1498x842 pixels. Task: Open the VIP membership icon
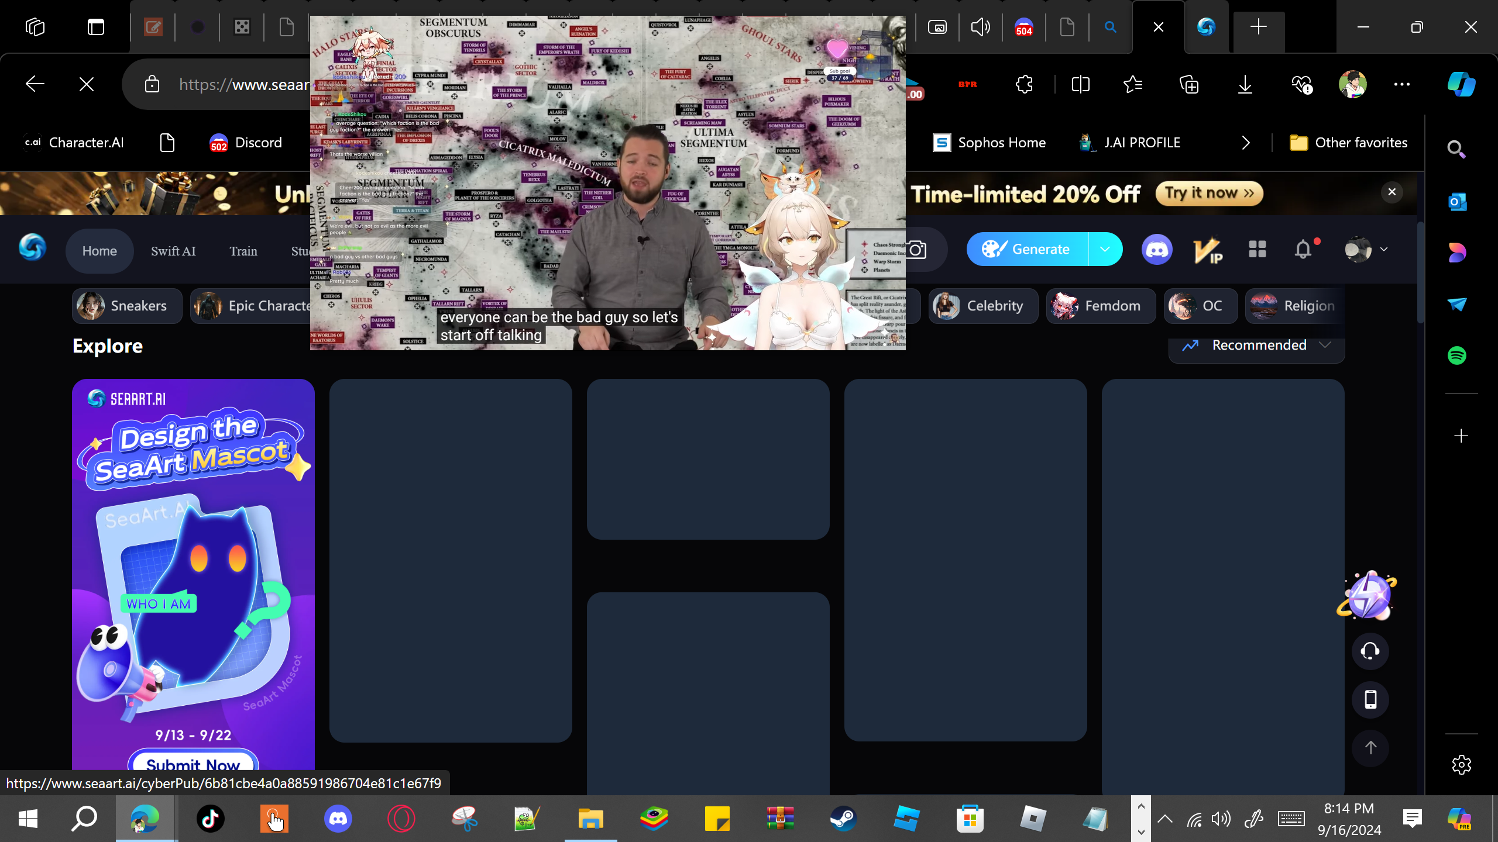pos(1207,250)
